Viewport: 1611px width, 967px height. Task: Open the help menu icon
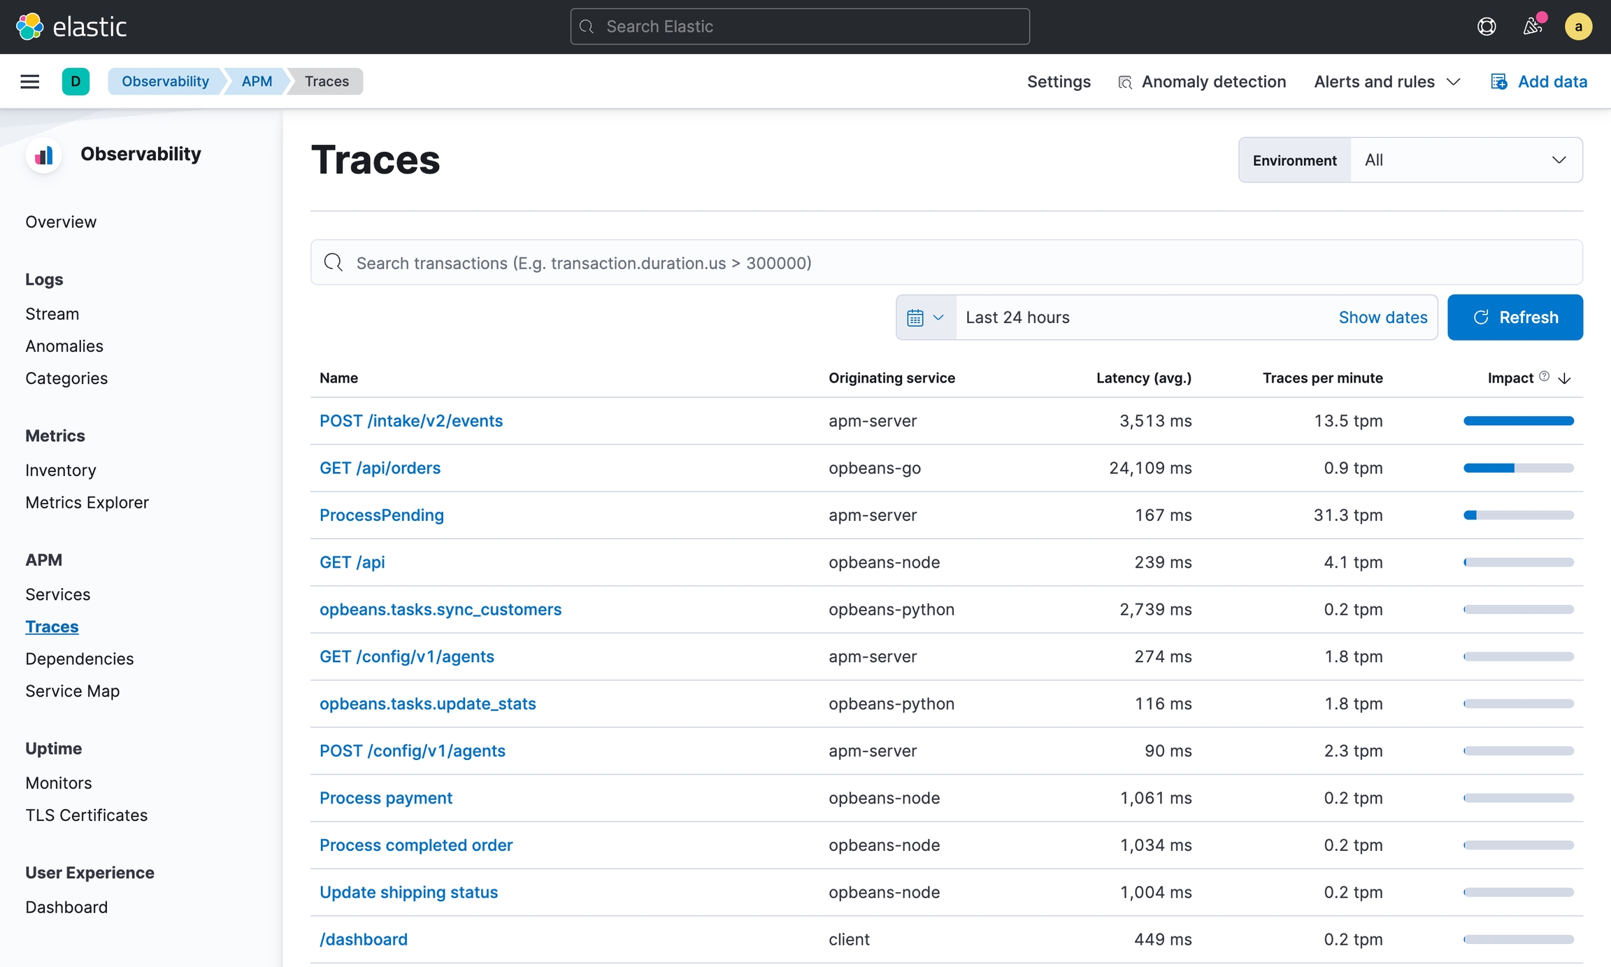pyautogui.click(x=1487, y=27)
